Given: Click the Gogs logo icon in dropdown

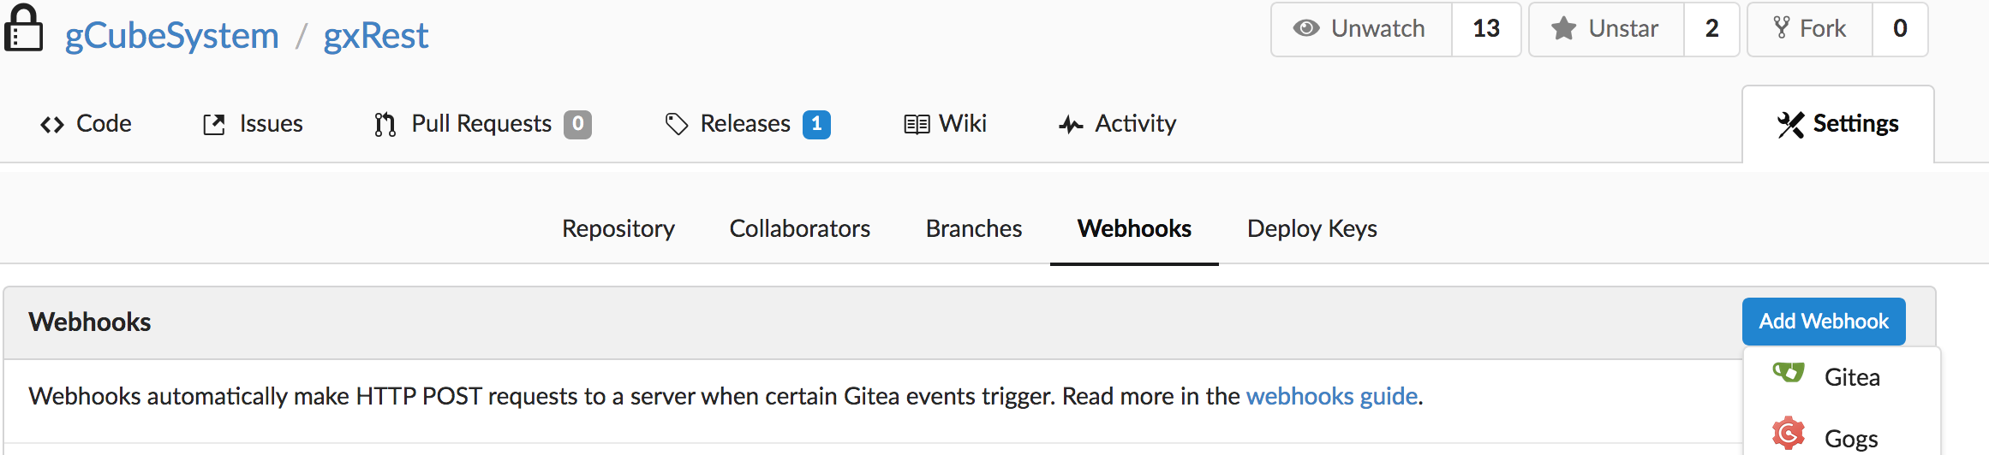Looking at the screenshot, I should coord(1789,434).
